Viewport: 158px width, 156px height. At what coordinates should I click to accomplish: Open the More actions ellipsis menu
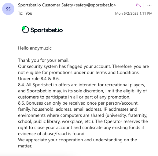pyautogui.click(x=149, y=5)
